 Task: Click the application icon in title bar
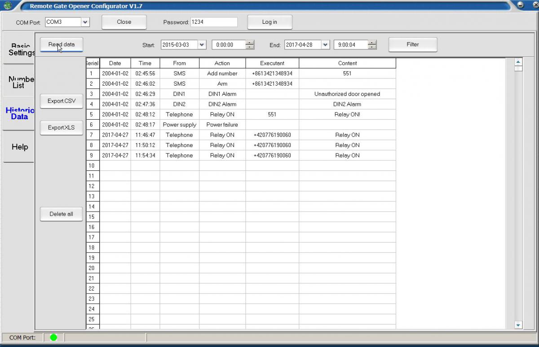[8, 5]
